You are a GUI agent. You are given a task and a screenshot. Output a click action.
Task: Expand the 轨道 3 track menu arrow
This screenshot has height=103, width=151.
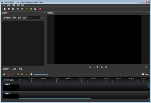[4, 93]
